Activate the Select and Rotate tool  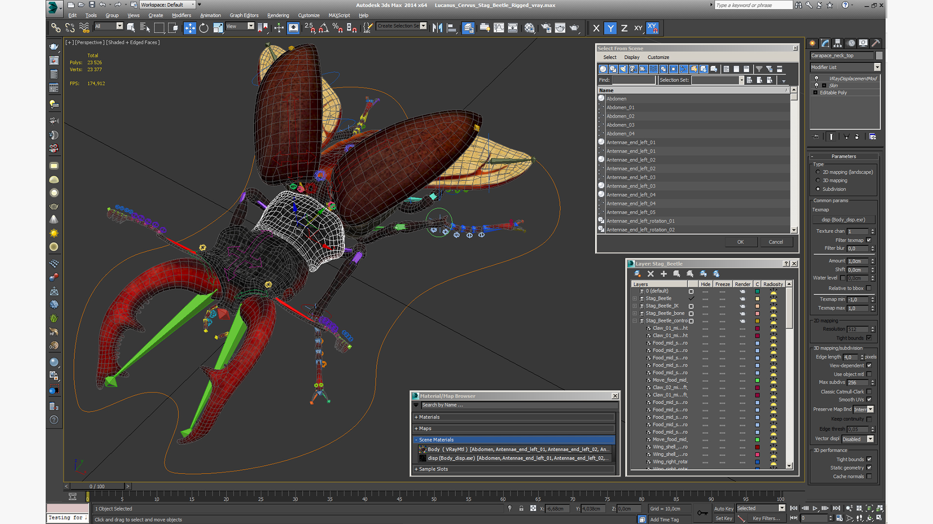point(204,28)
